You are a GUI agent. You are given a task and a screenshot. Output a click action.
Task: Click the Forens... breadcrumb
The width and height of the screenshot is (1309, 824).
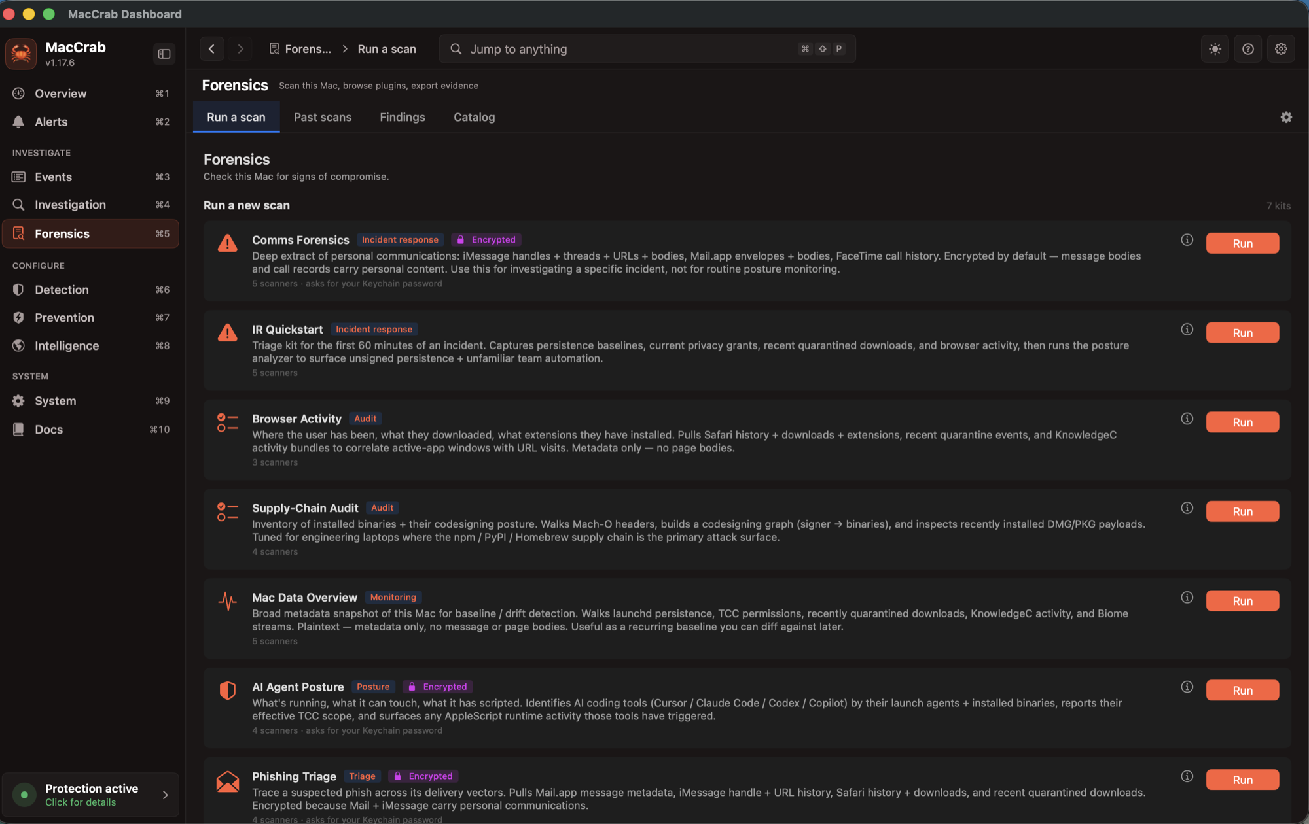300,49
